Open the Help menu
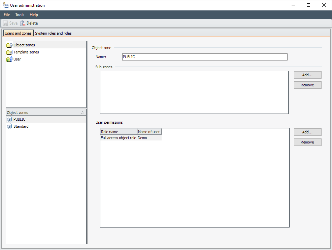The height and width of the screenshot is (250, 332). (x=34, y=15)
